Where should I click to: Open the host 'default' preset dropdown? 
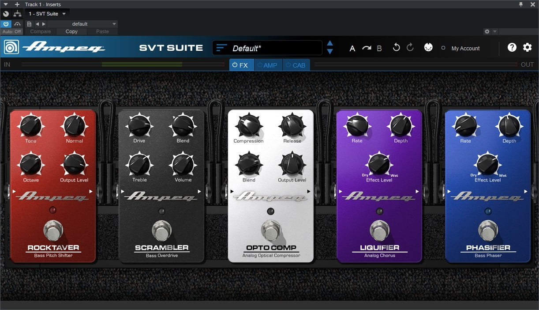82,24
